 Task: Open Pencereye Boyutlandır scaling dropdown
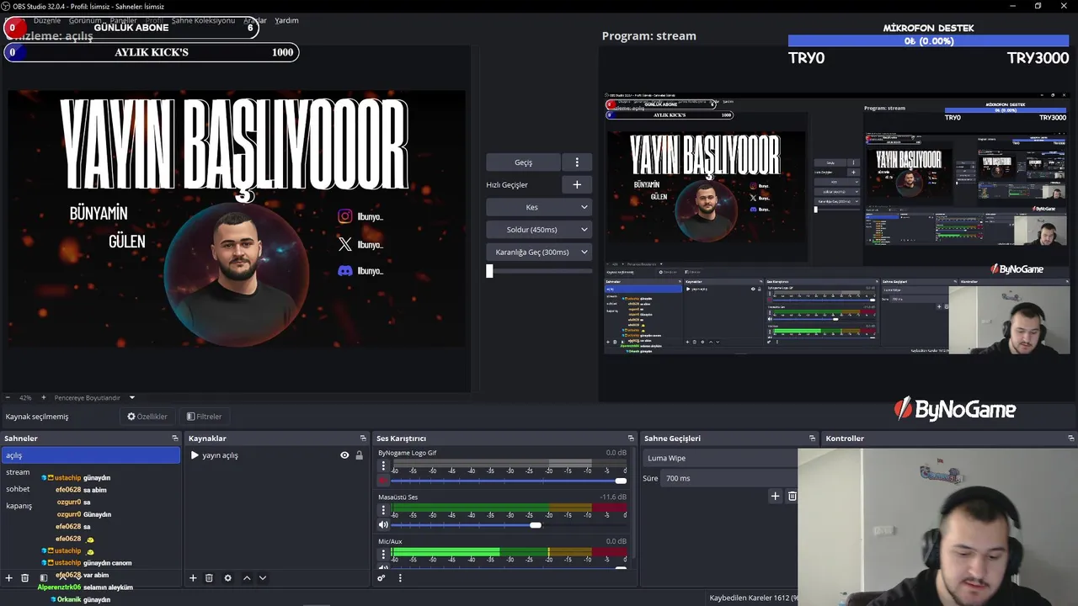pos(94,397)
